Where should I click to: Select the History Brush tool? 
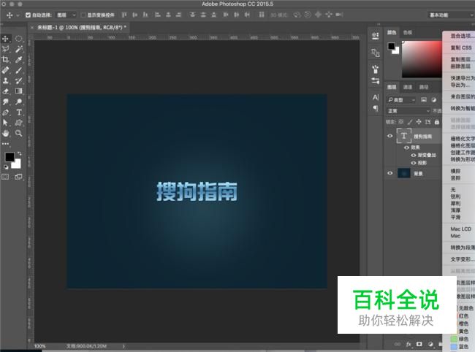click(x=19, y=80)
